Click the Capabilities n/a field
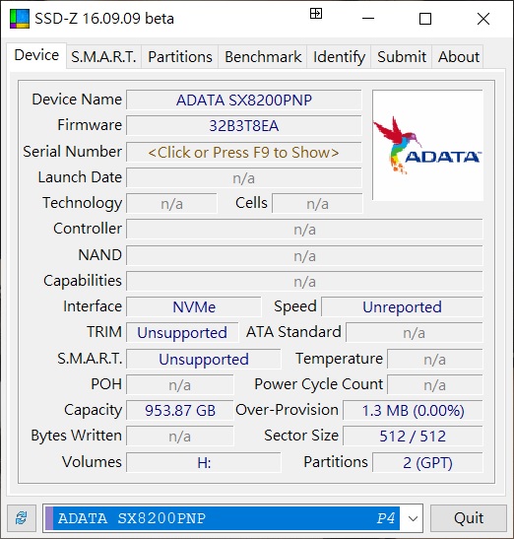Screen dimensions: 514x539 pyautogui.click(x=304, y=282)
